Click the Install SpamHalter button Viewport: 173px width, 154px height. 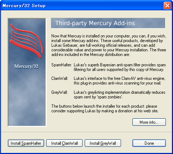pyautogui.click(x=26, y=143)
